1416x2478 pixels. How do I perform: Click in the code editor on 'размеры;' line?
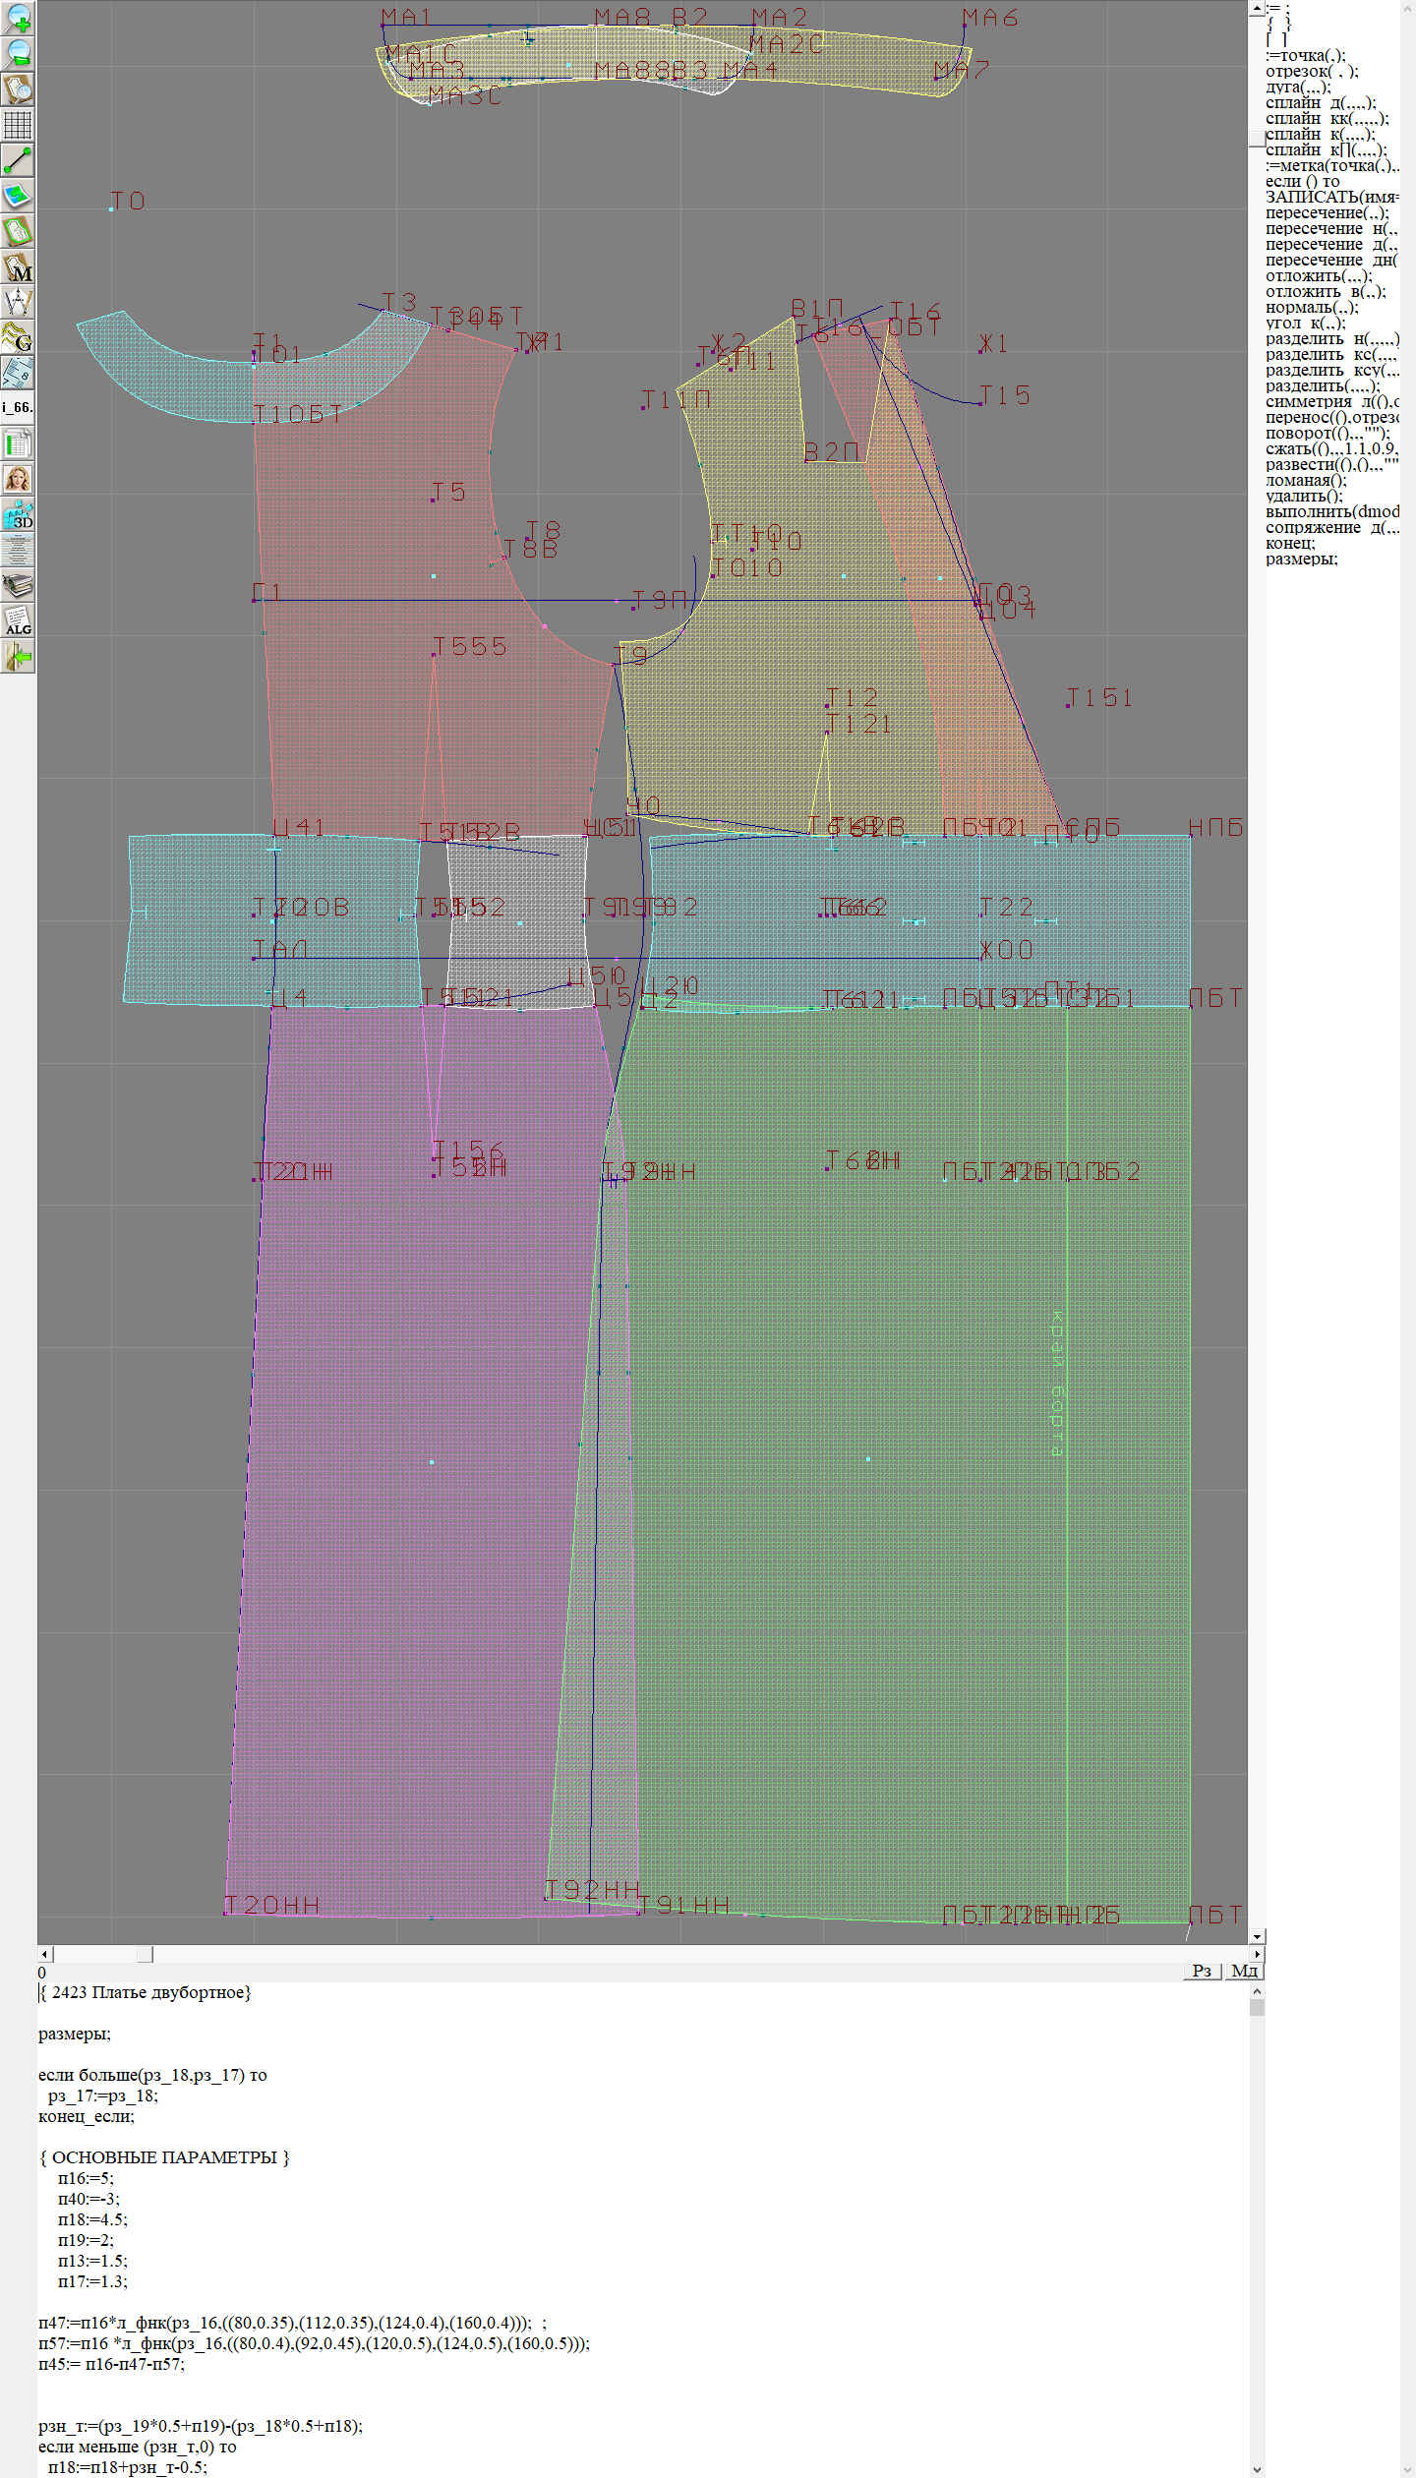[75, 2034]
